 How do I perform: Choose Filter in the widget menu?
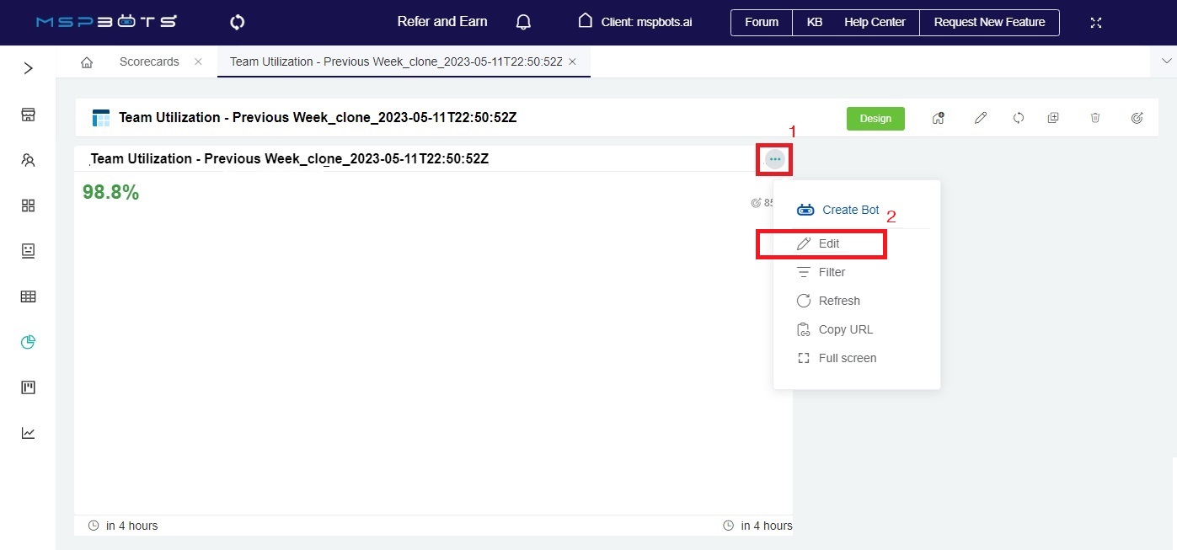click(x=831, y=272)
